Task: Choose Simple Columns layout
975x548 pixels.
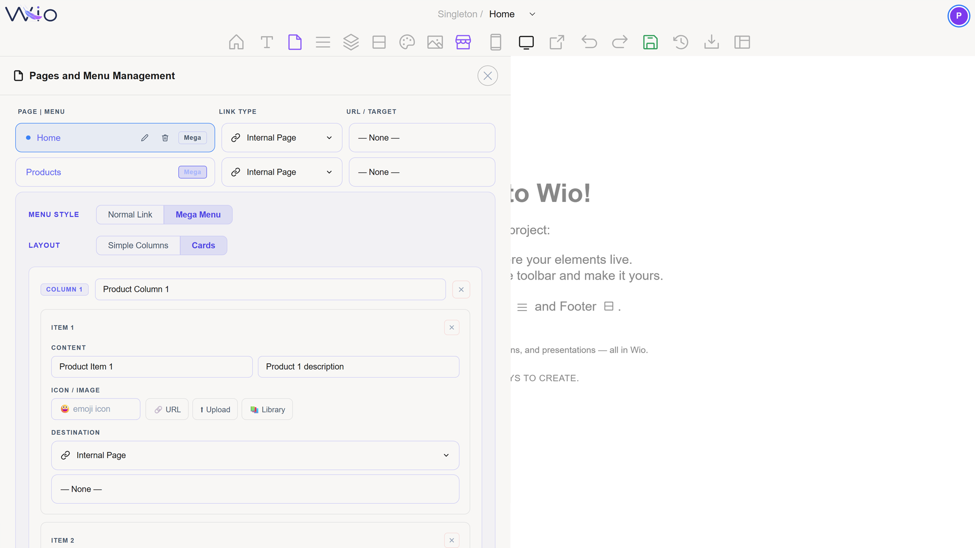Action: point(138,245)
